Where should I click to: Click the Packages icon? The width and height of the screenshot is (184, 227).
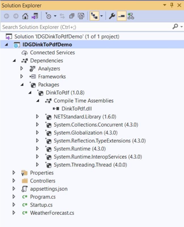pos(33,85)
